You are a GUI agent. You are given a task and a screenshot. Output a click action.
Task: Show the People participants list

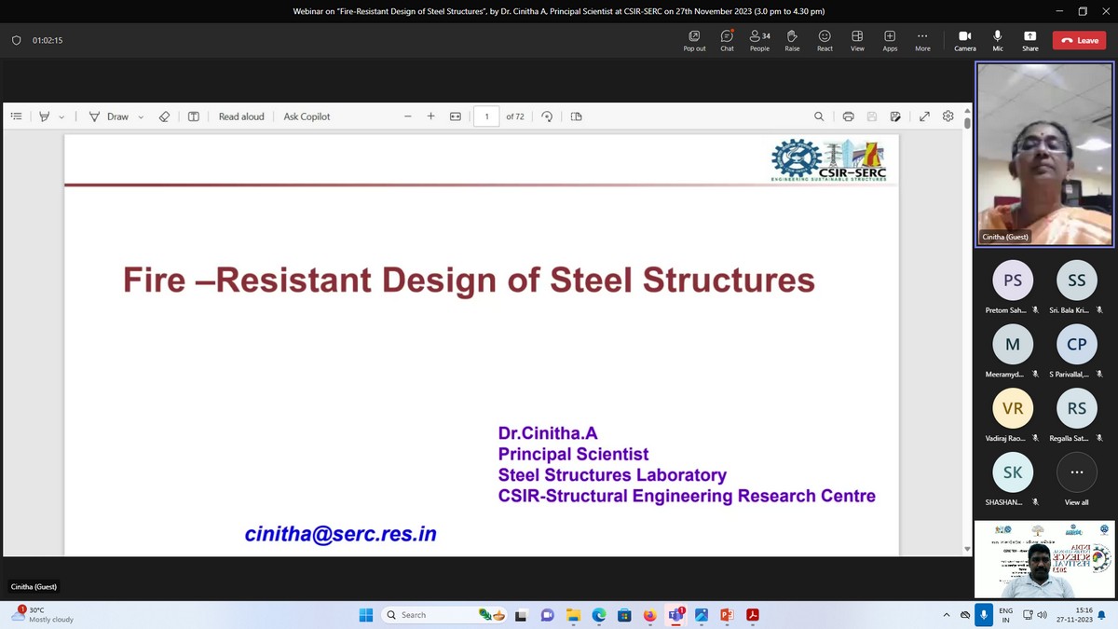coord(759,41)
